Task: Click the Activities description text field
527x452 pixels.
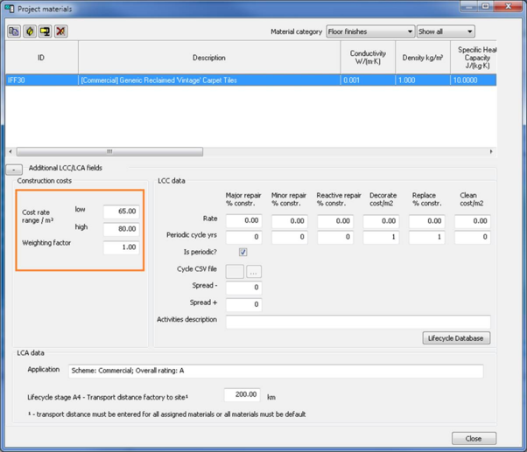Action: 357,322
